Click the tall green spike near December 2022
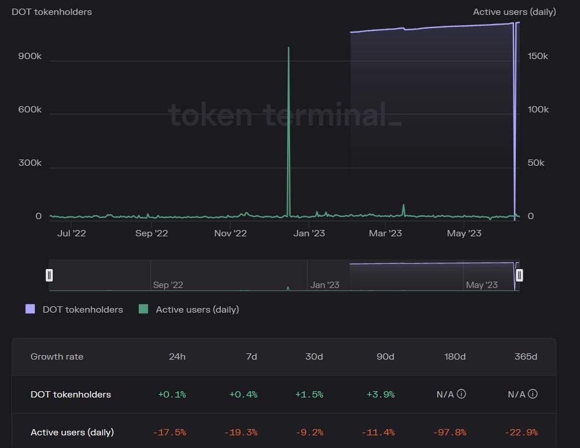Viewport: 580px width, 448px height. tap(288, 115)
